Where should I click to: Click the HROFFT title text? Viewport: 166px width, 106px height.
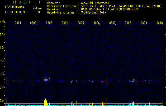click(x=27, y=2)
